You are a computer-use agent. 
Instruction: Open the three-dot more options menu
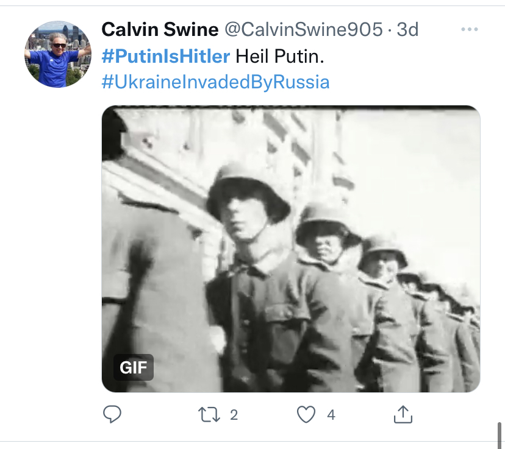click(470, 29)
